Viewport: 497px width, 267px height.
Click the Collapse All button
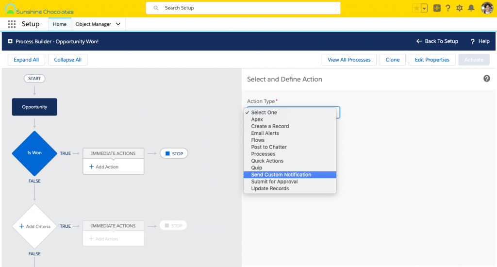point(68,60)
